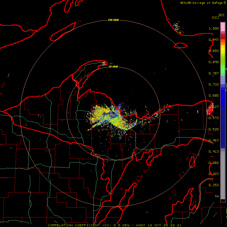Select the 0.413 scale value
Viewport: 227px width, 227px height.
tap(214, 151)
